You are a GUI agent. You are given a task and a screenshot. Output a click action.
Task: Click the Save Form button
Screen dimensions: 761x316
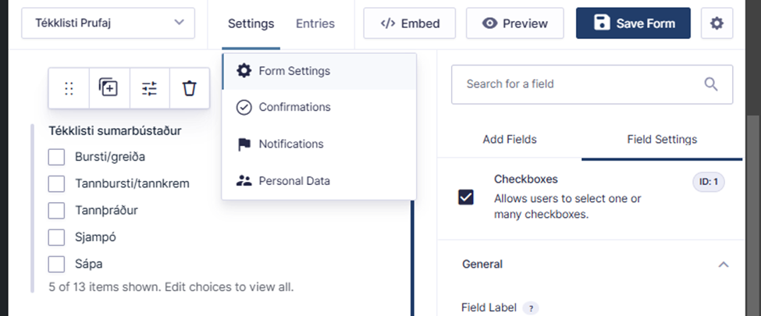click(x=633, y=23)
